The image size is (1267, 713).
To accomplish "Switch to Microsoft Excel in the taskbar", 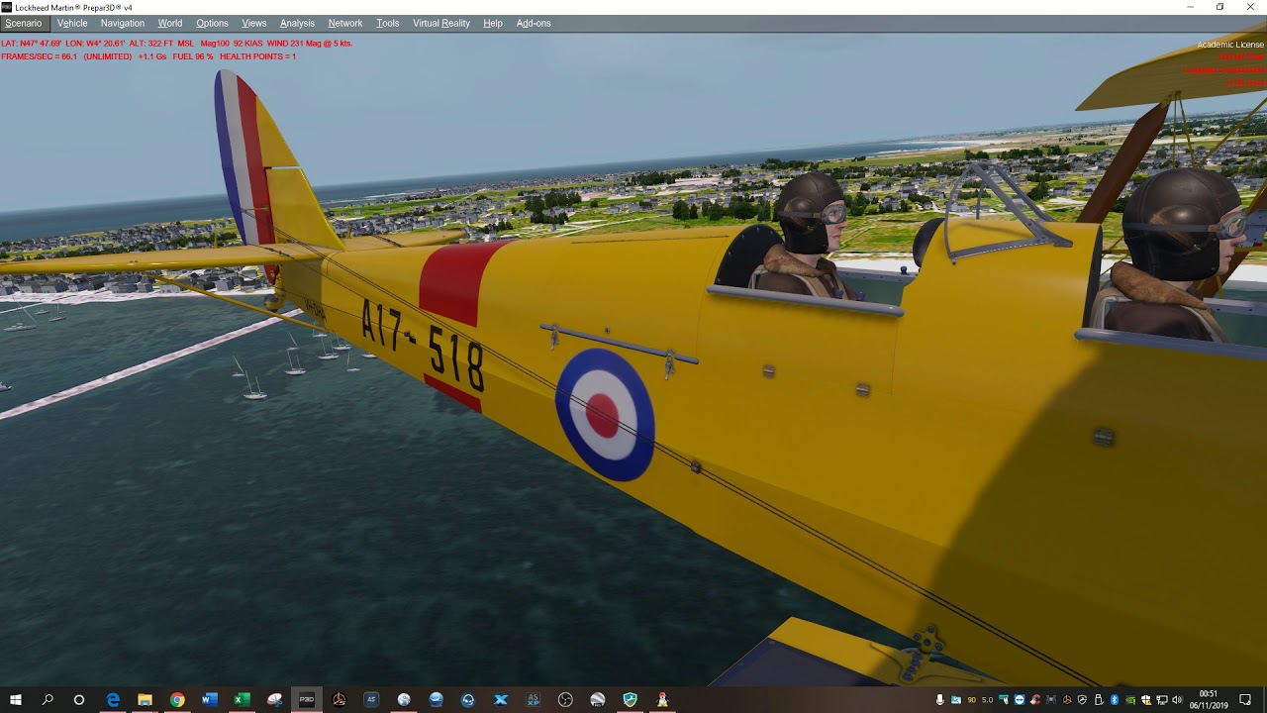I will click(242, 700).
